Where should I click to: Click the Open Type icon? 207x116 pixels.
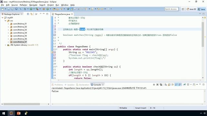click(54, 9)
